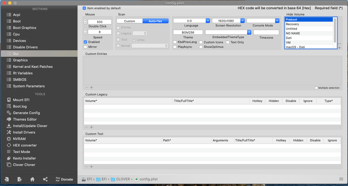Add a volume to Hide Volume list
The width and height of the screenshot is (348, 186).
click(x=340, y=48)
